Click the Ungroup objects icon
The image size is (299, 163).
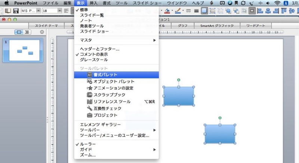coord(220,11)
